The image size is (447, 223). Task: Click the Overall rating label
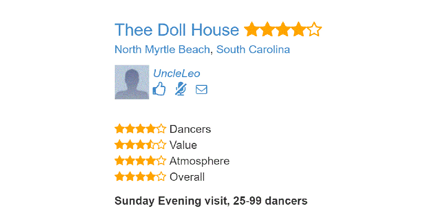tap(187, 177)
